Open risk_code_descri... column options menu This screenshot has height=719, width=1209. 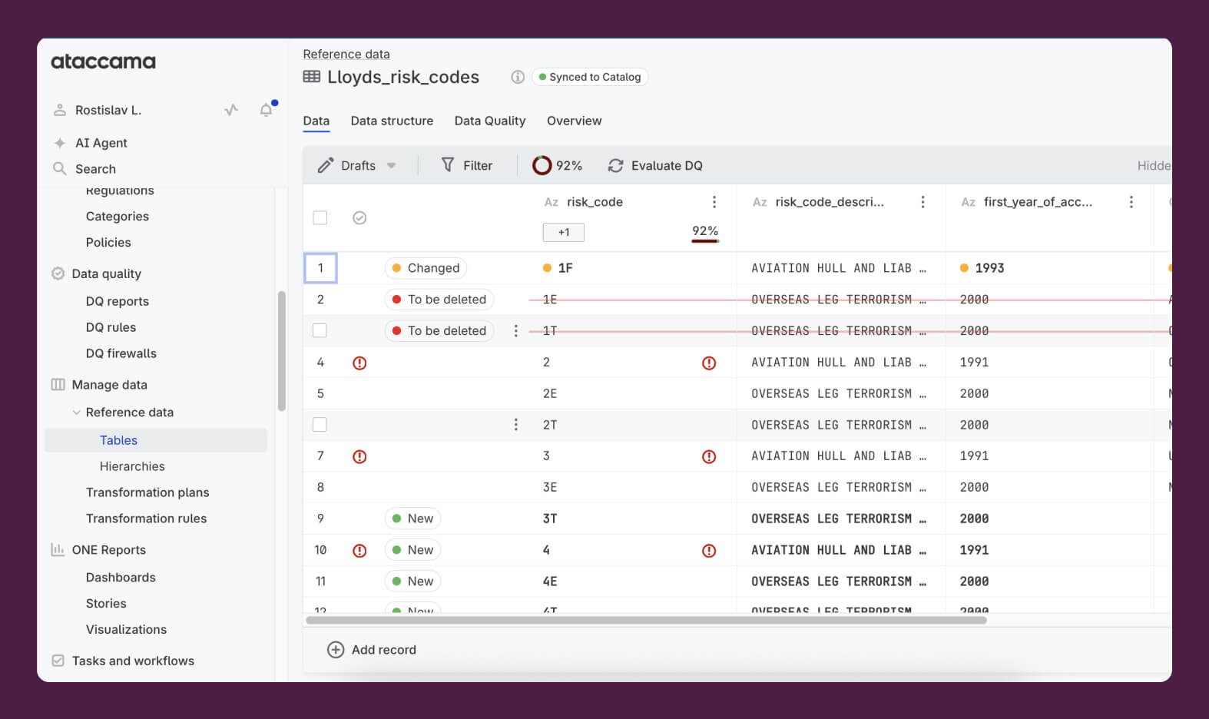tap(922, 202)
